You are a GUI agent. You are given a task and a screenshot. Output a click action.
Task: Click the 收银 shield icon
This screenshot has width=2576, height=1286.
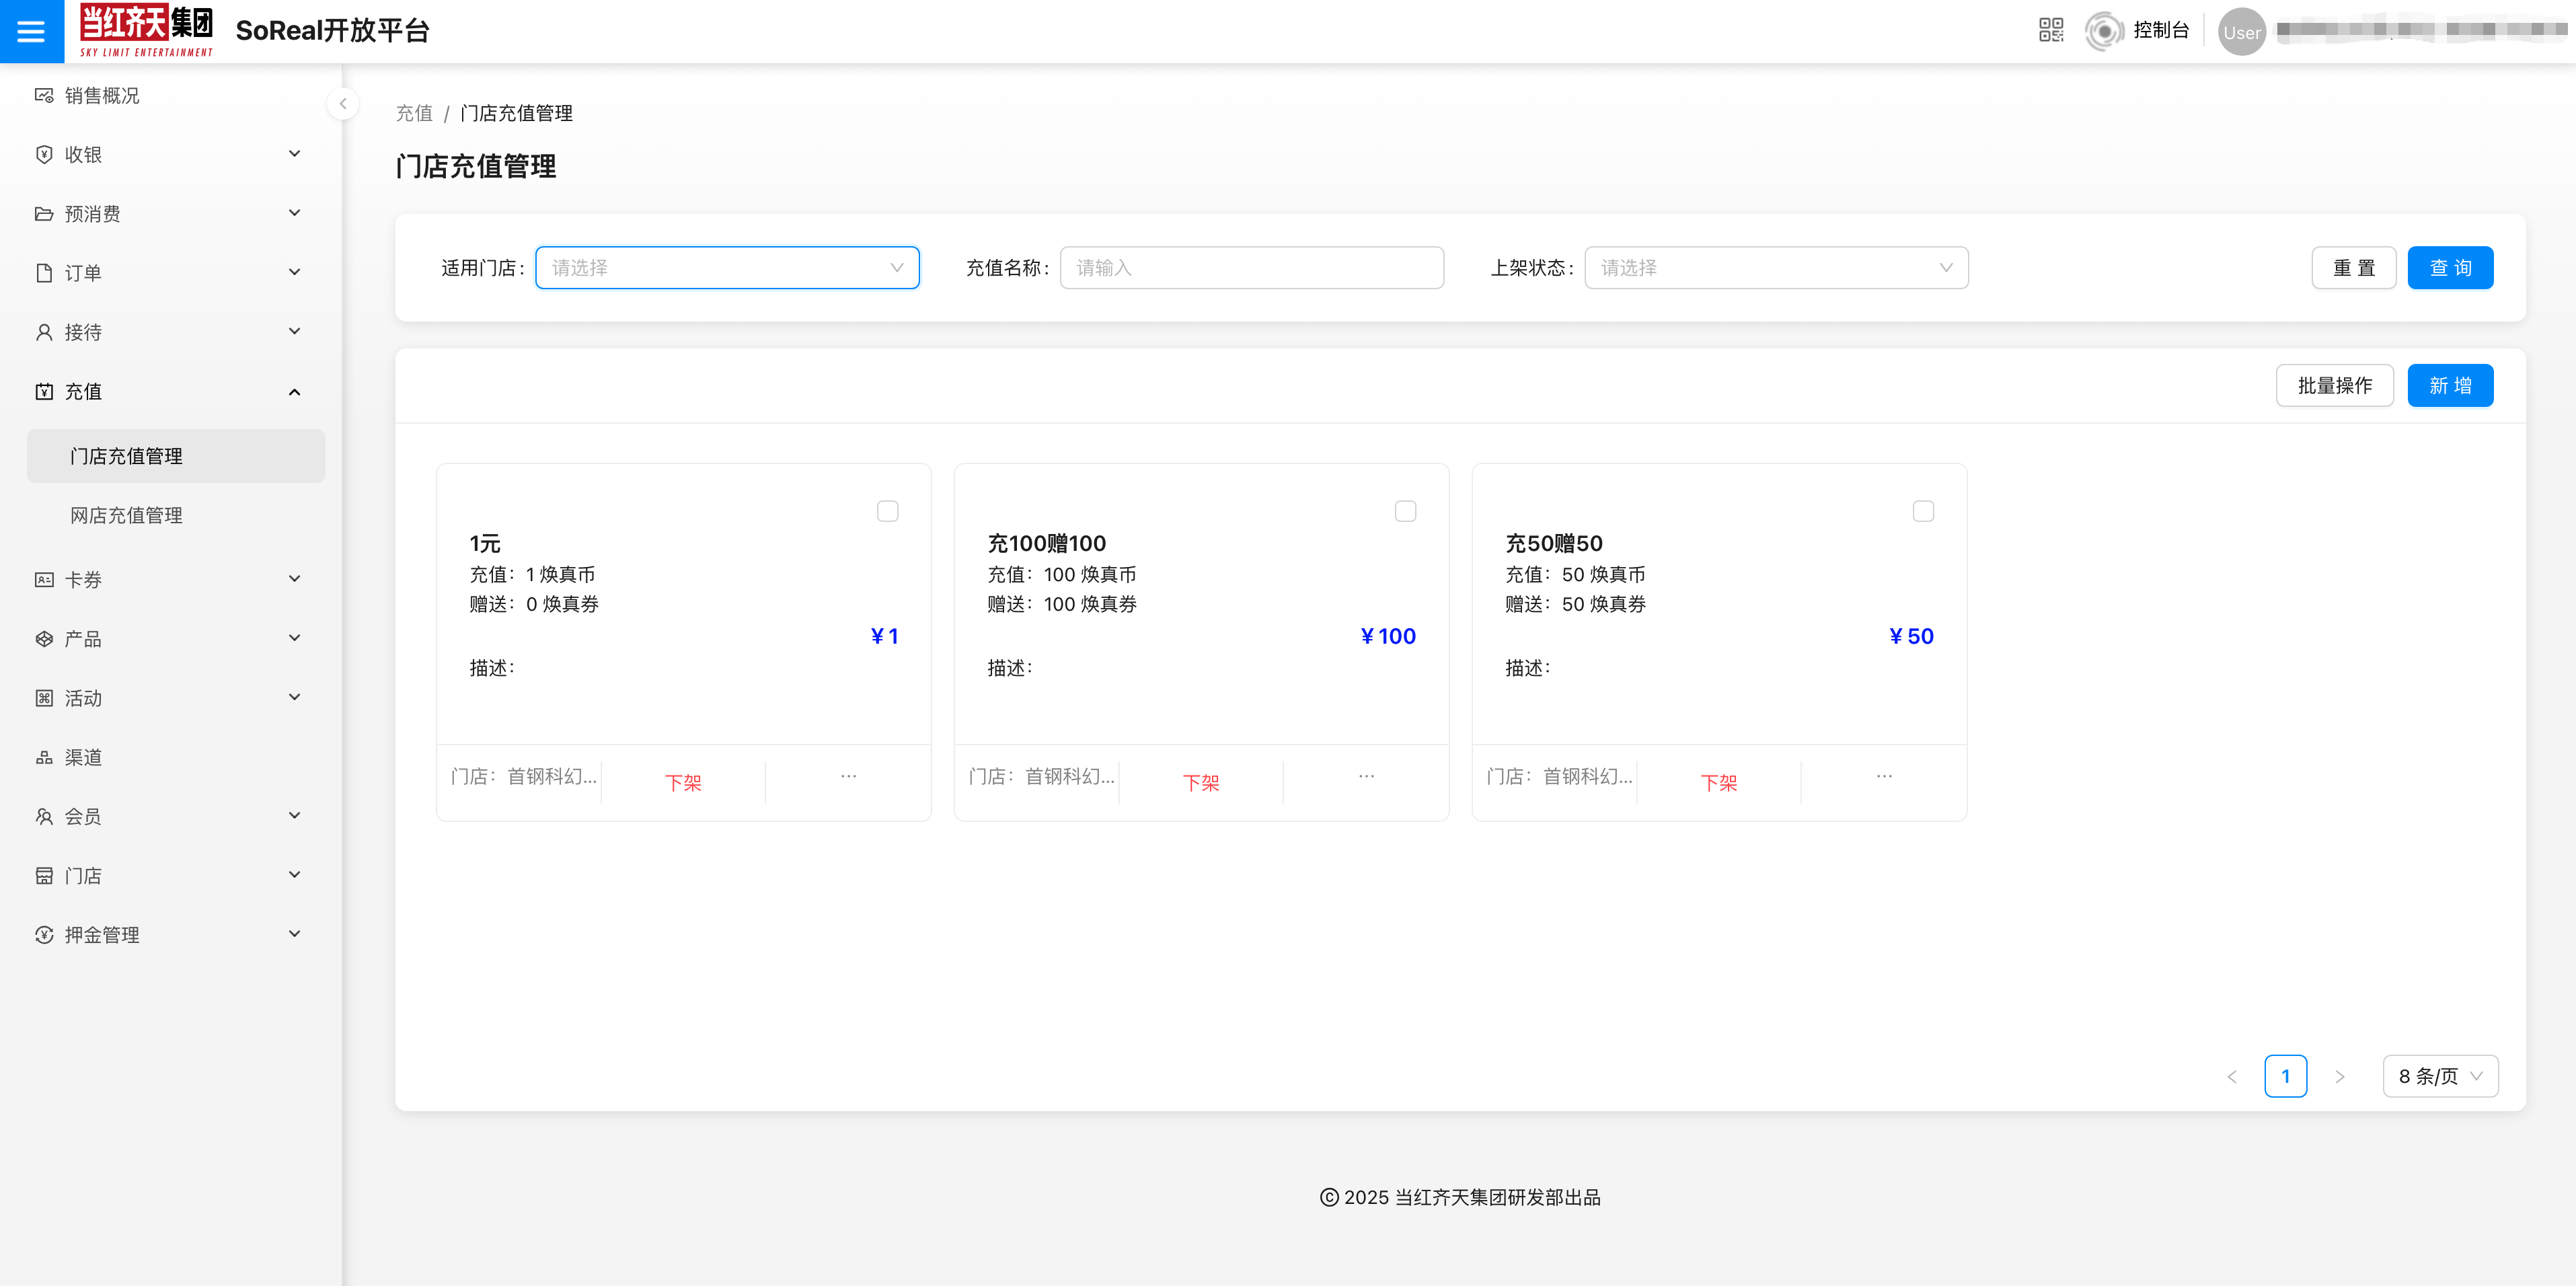(x=44, y=155)
